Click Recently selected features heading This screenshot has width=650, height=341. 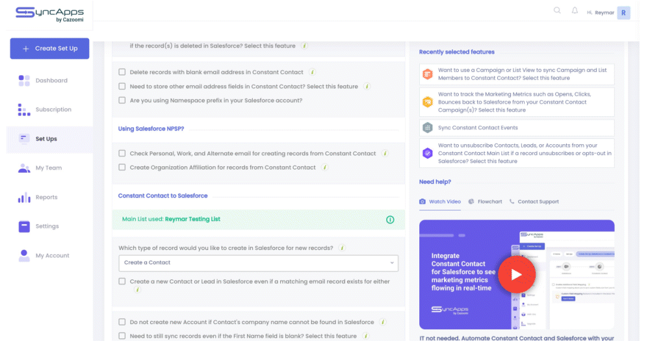[457, 52]
